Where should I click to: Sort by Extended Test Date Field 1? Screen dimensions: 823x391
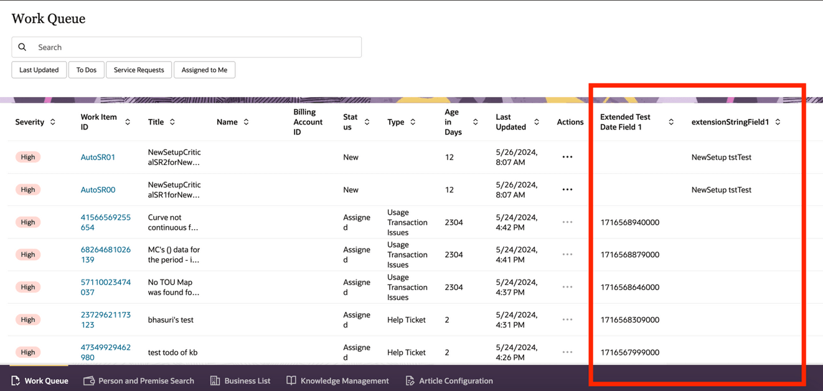(x=671, y=122)
